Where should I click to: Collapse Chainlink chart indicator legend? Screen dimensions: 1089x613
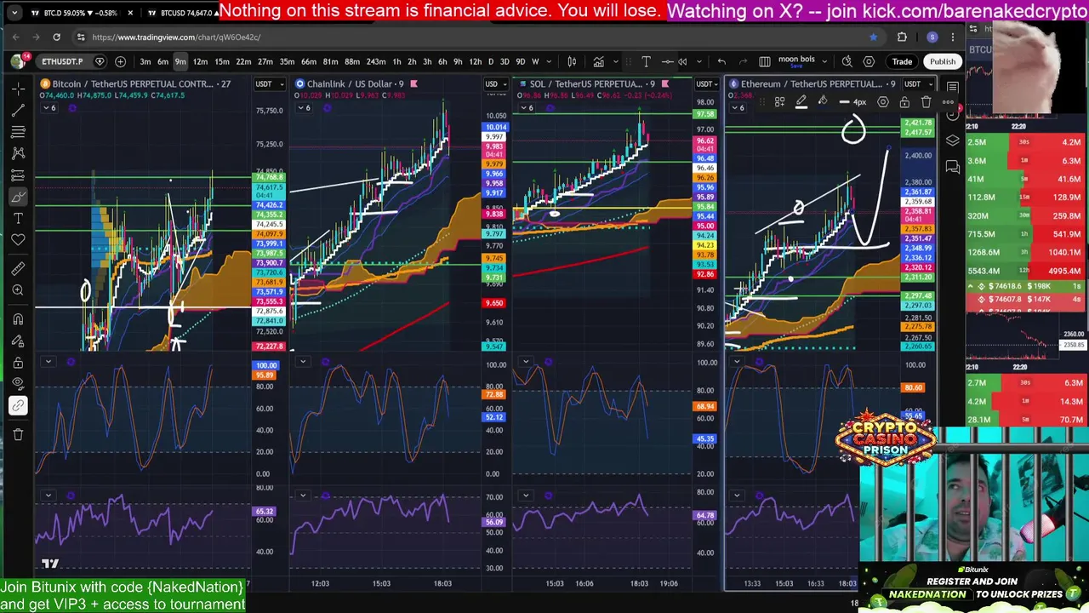pos(305,107)
